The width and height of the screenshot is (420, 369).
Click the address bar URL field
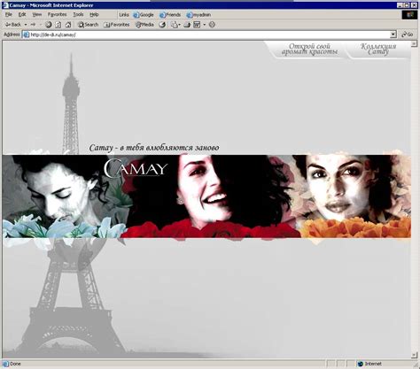pos(210,35)
